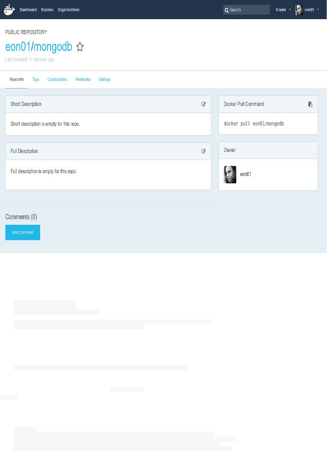Open the Create dropdown menu

pyautogui.click(x=283, y=10)
